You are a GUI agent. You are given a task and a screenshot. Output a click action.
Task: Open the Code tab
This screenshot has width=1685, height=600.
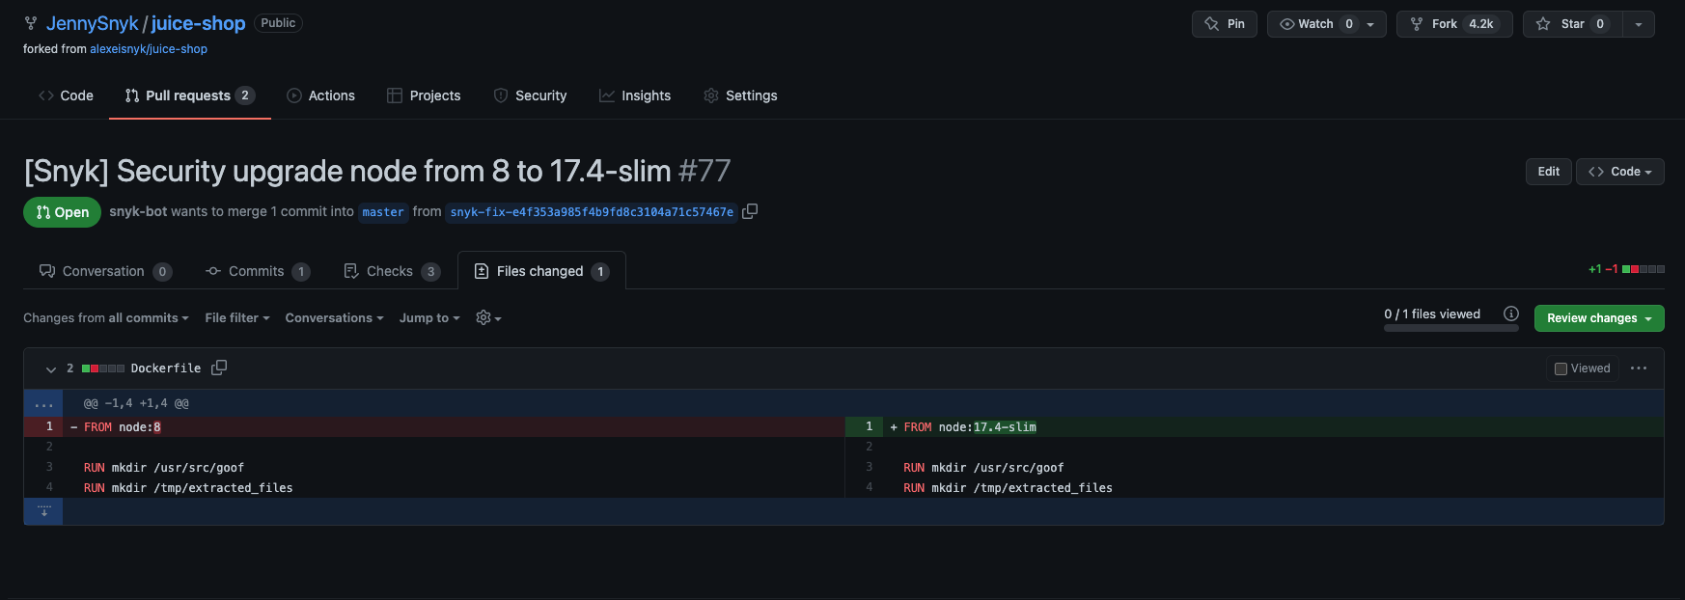(x=66, y=95)
